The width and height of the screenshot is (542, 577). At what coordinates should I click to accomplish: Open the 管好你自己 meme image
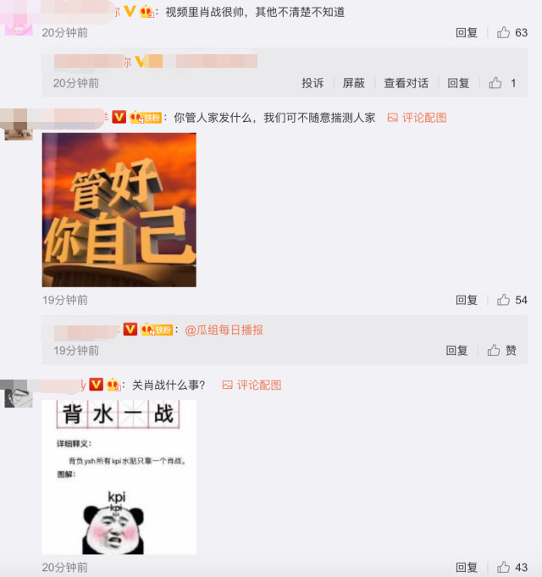[119, 210]
